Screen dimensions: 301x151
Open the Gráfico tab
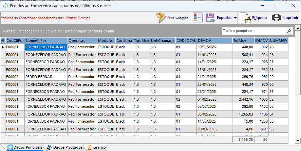[96, 148]
